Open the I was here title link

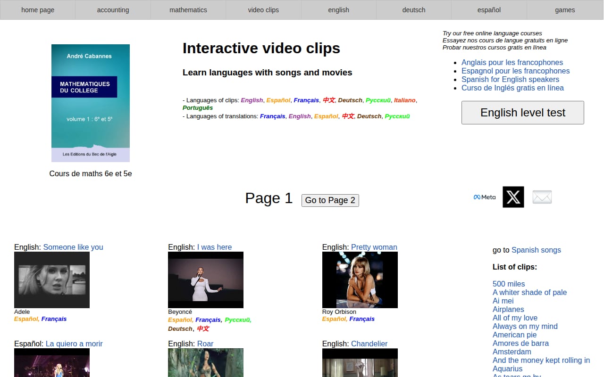pyautogui.click(x=215, y=247)
